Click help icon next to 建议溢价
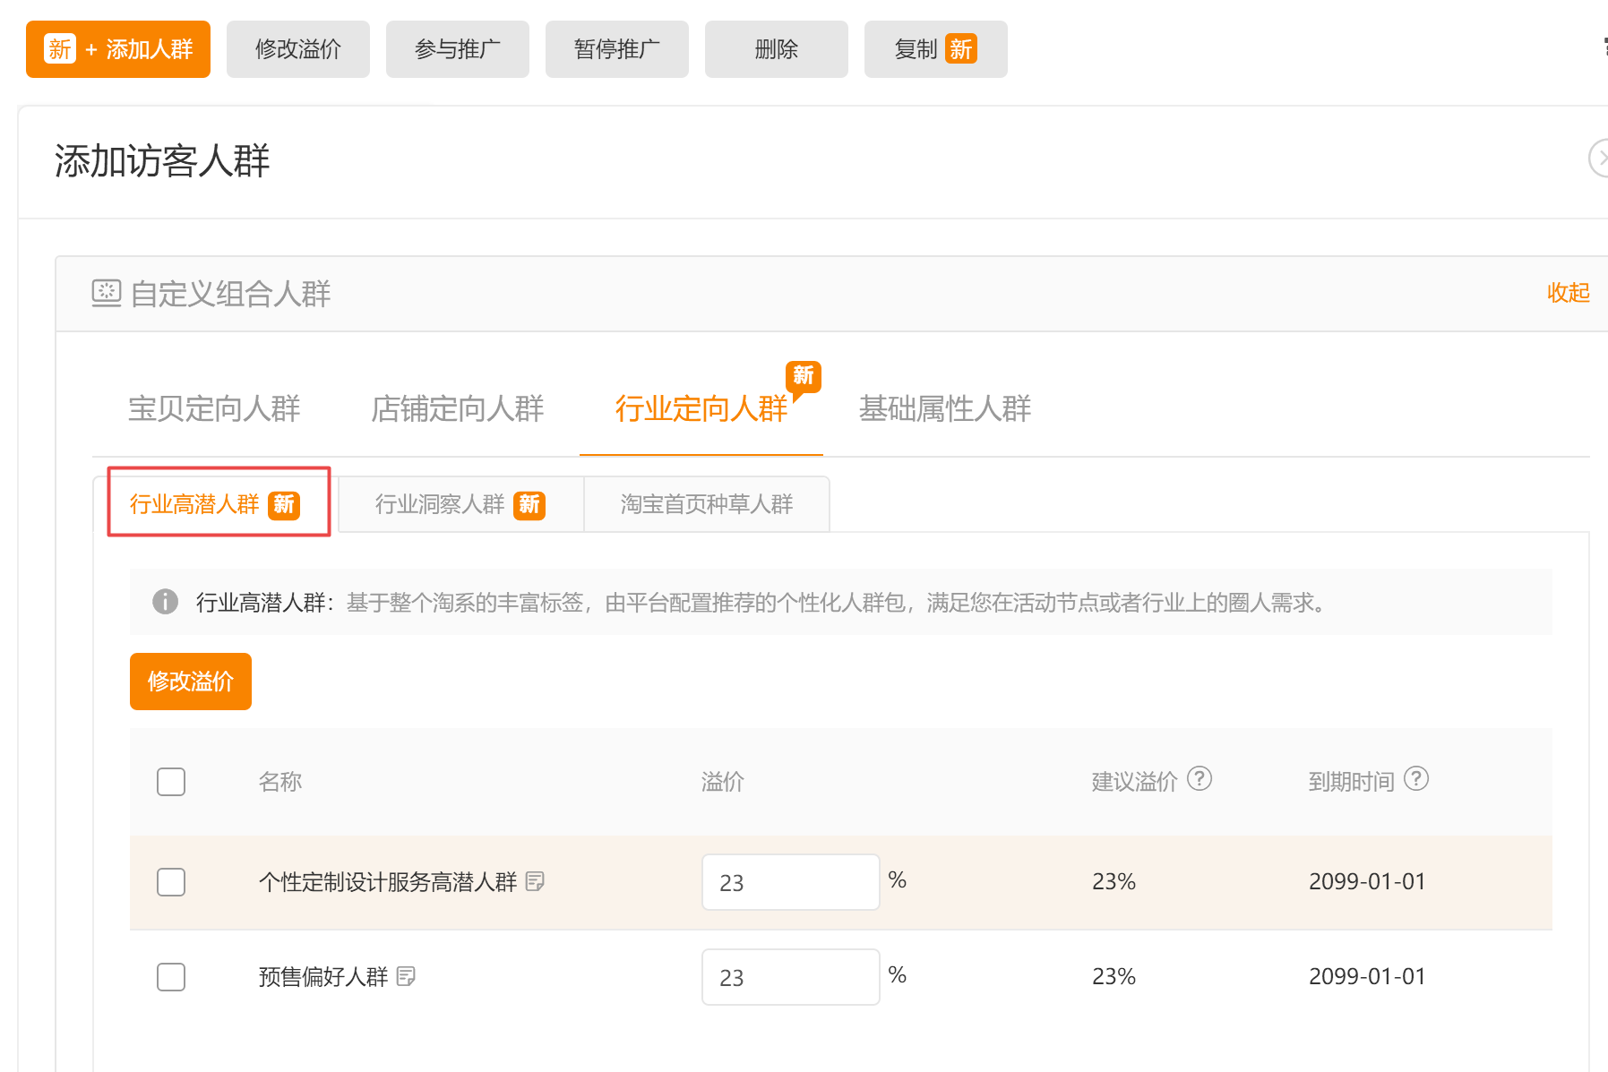 (x=1200, y=779)
